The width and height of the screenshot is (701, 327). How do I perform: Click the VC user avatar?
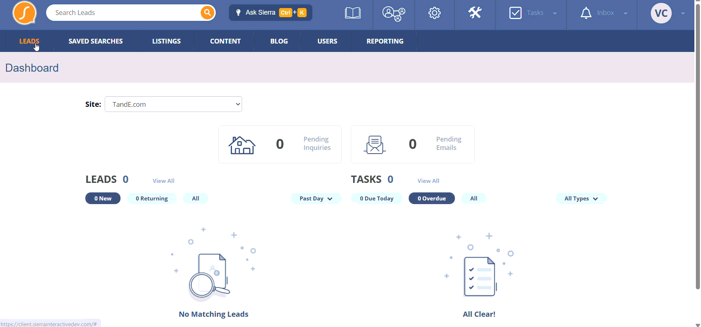tap(661, 13)
